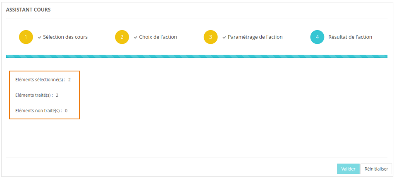Select Résultat de l'action step
Screen dimensions: 394x178
tap(350, 37)
